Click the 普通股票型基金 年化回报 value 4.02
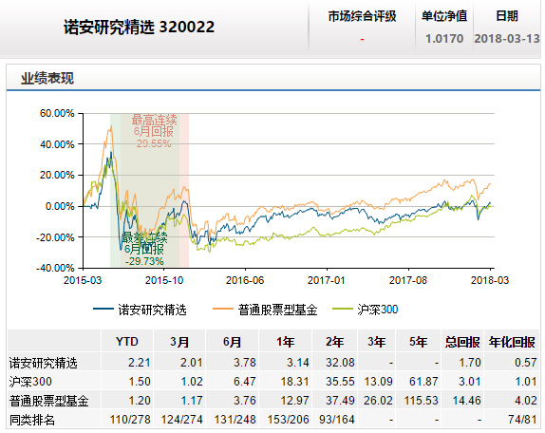The image size is (545, 433). coord(526,401)
